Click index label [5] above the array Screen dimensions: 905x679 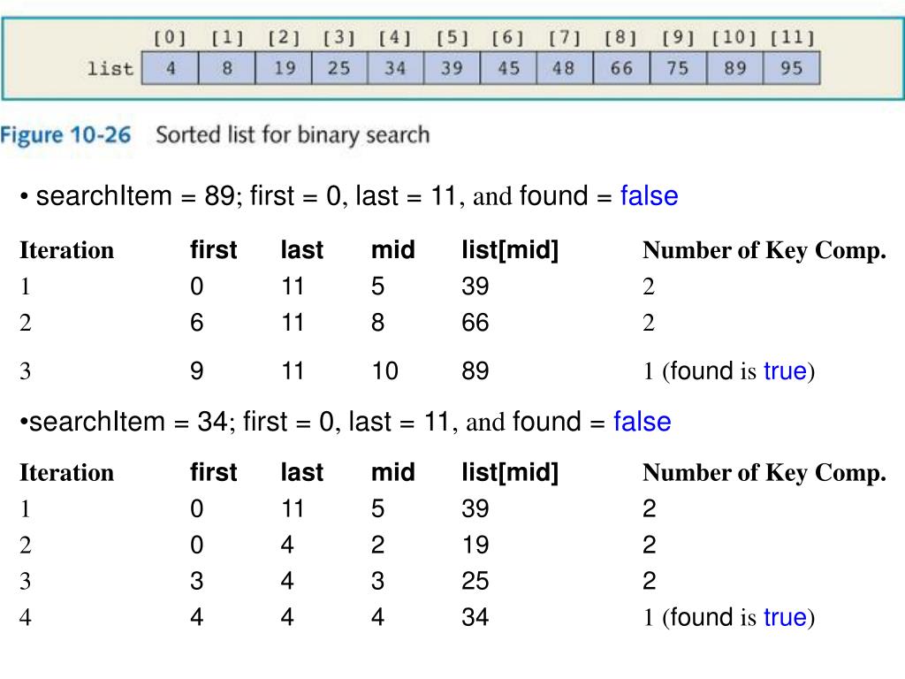pyautogui.click(x=452, y=38)
